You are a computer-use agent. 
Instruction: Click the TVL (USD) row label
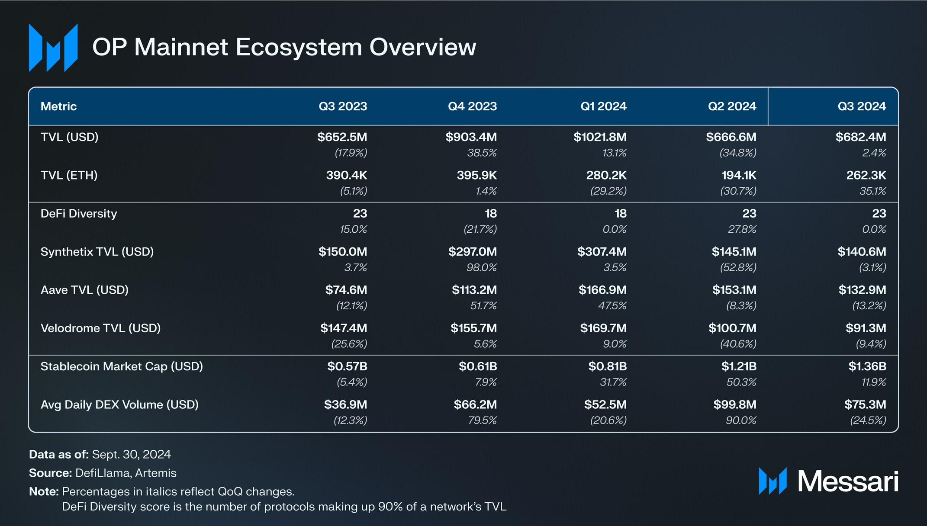pyautogui.click(x=69, y=137)
